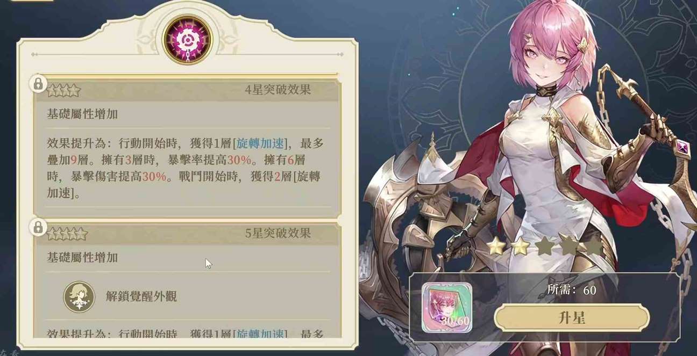Open the 旋轉加速 link in the 5-star description
697x356 pixels.
(261, 334)
